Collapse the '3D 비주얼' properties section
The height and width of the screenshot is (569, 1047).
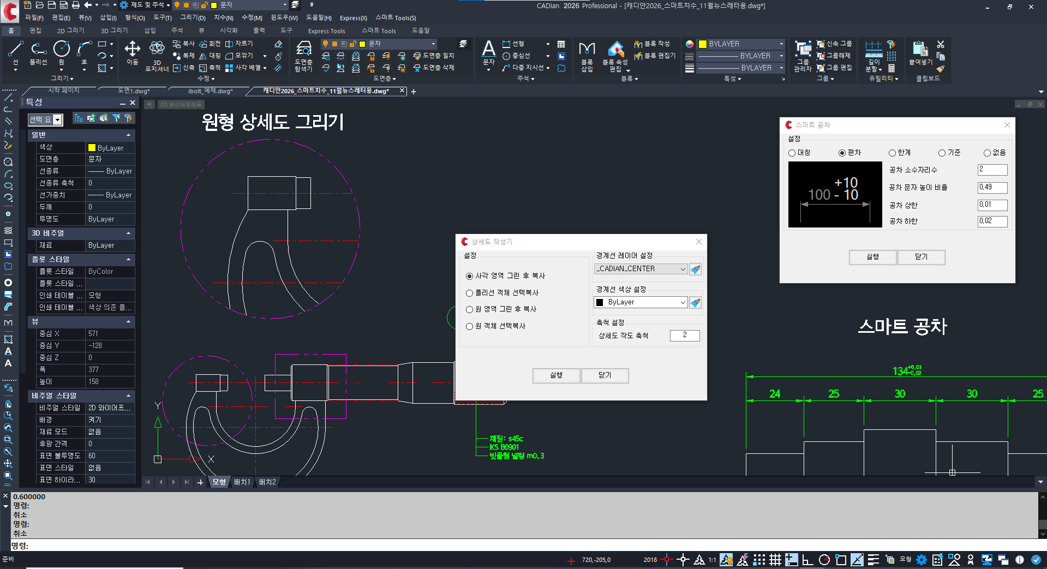(x=128, y=233)
